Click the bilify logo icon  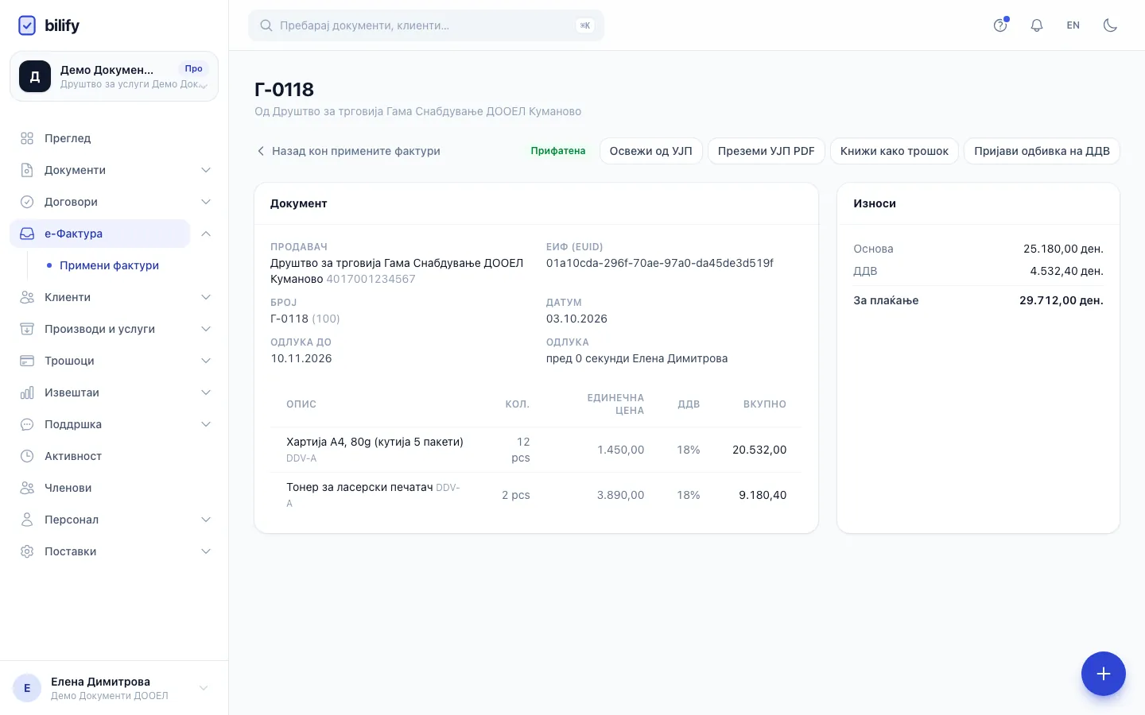click(x=27, y=25)
